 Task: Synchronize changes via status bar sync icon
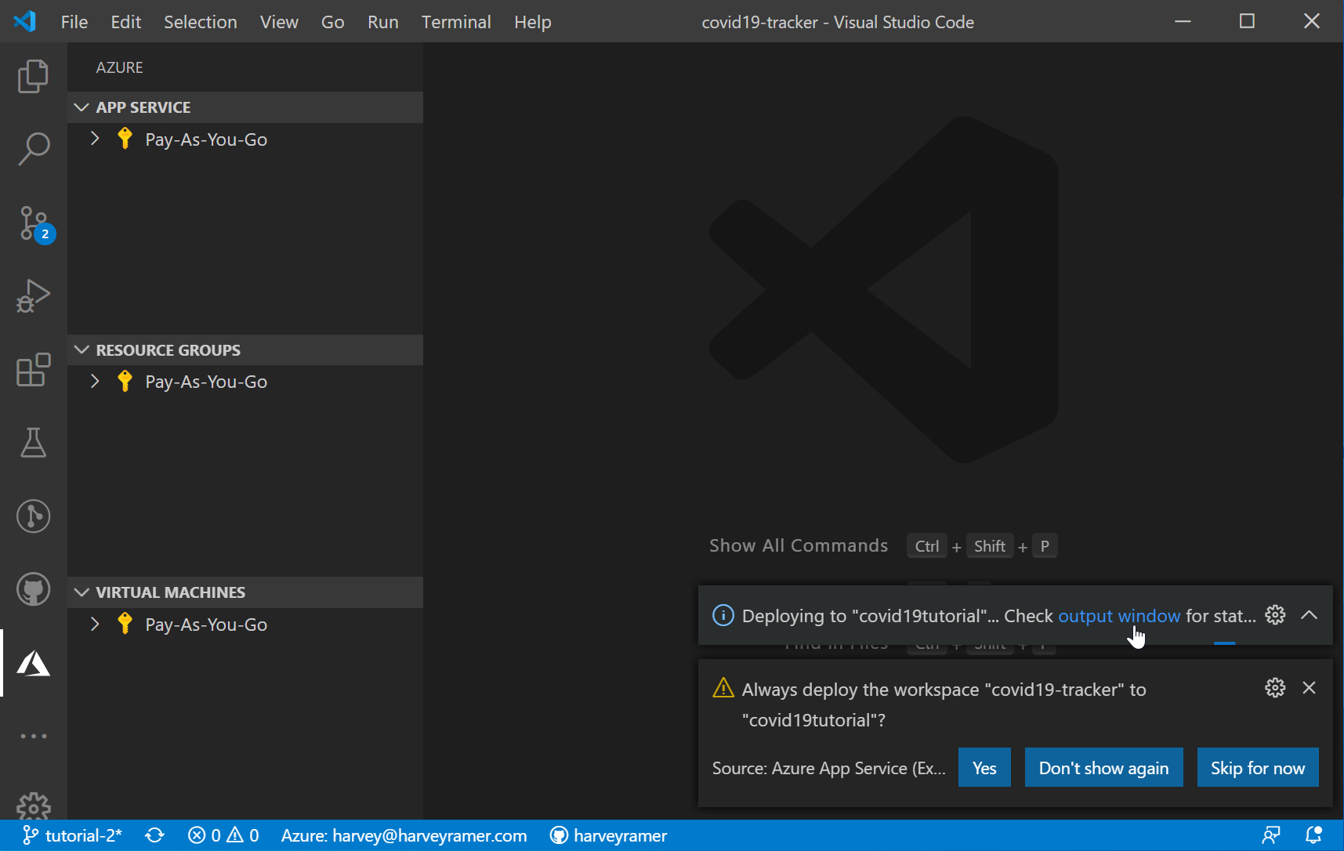(154, 835)
